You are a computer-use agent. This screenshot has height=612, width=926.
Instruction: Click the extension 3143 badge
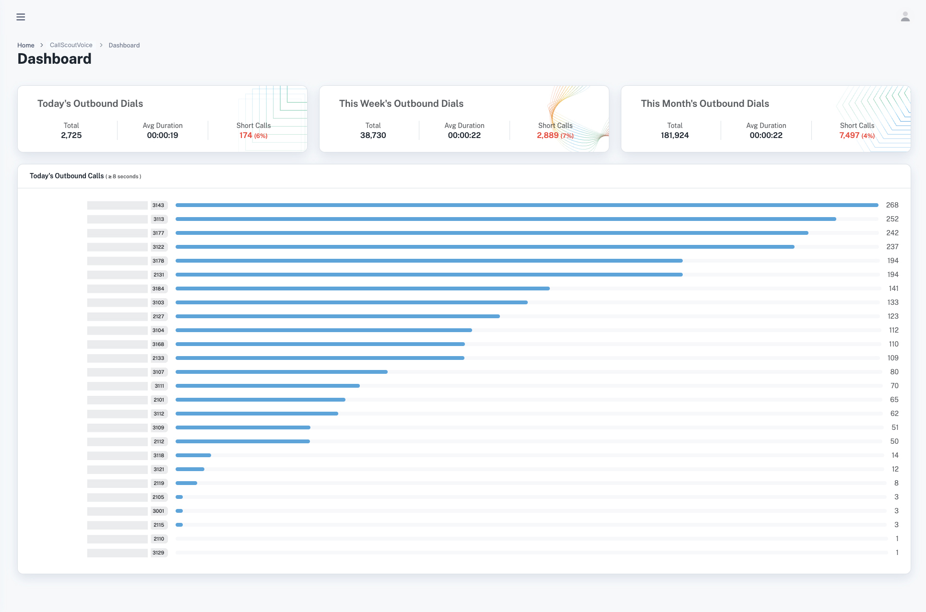[x=158, y=205]
